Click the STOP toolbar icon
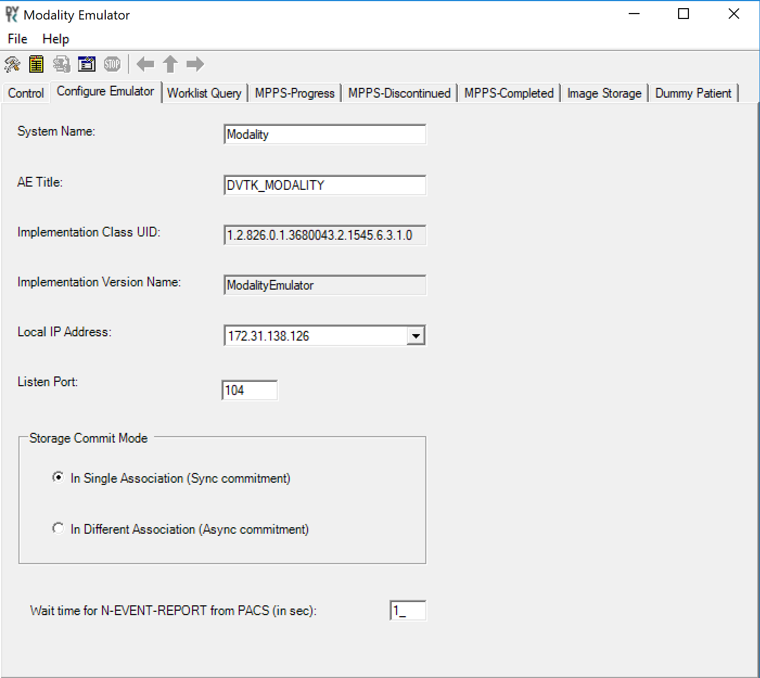 [111, 64]
